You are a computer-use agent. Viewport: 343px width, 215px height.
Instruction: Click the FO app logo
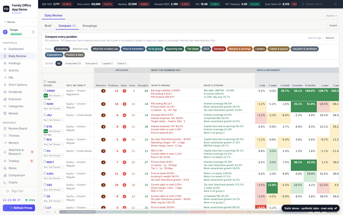tap(6, 9)
